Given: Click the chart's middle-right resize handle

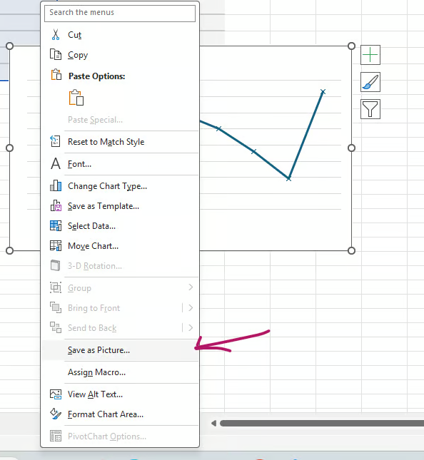Looking at the screenshot, I should point(351,148).
